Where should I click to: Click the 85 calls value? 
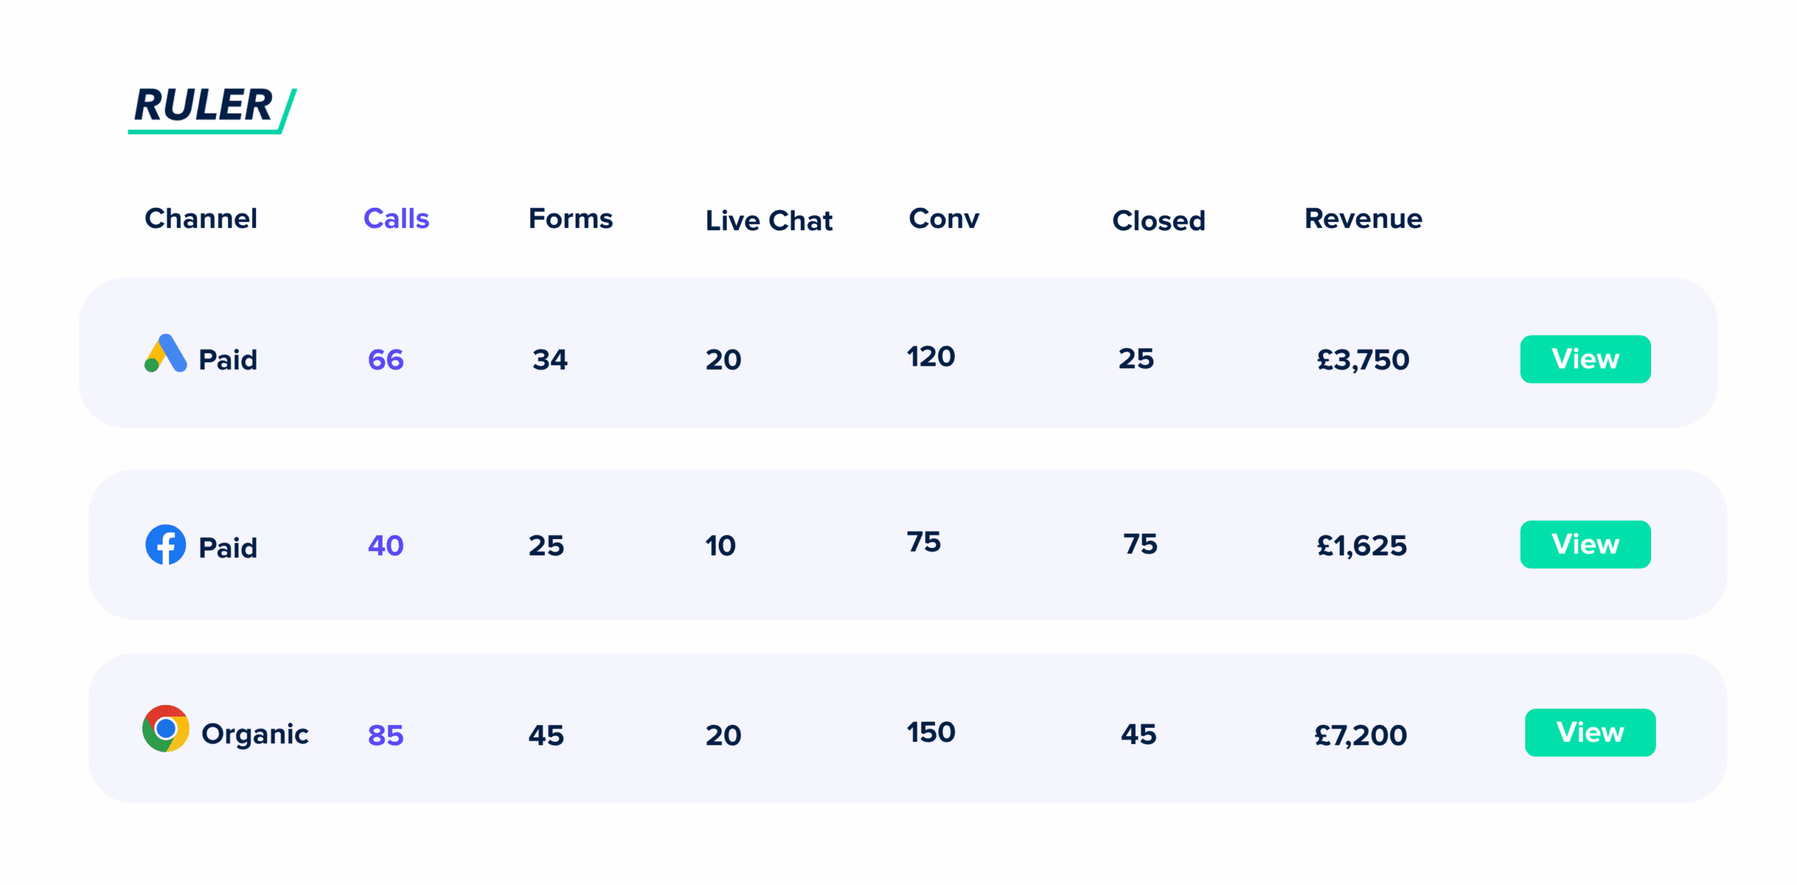point(385,735)
